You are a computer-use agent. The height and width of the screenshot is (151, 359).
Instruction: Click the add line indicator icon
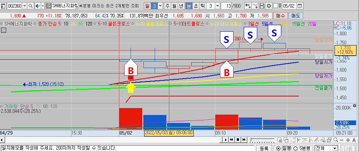pos(255,6)
